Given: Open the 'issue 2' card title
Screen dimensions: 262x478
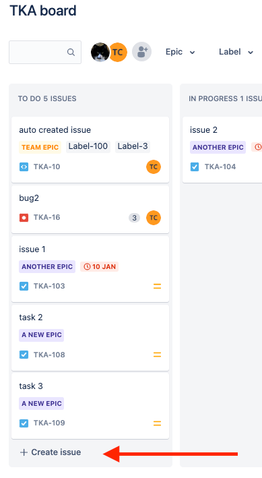Looking at the screenshot, I should pyautogui.click(x=203, y=130).
